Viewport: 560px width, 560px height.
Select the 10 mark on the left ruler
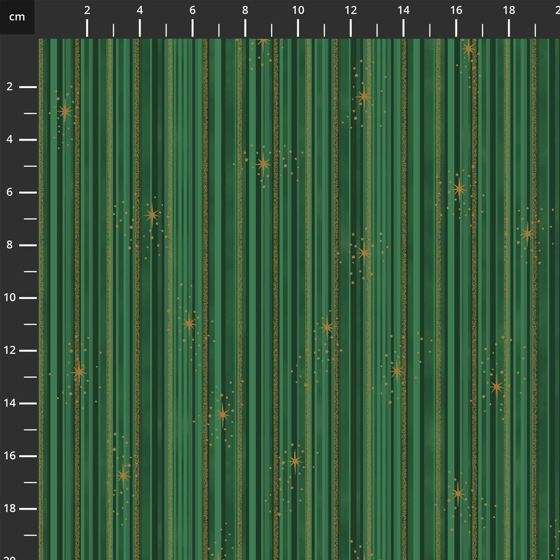(x=10, y=298)
